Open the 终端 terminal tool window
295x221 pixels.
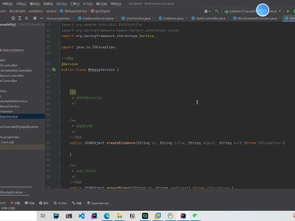point(29,203)
